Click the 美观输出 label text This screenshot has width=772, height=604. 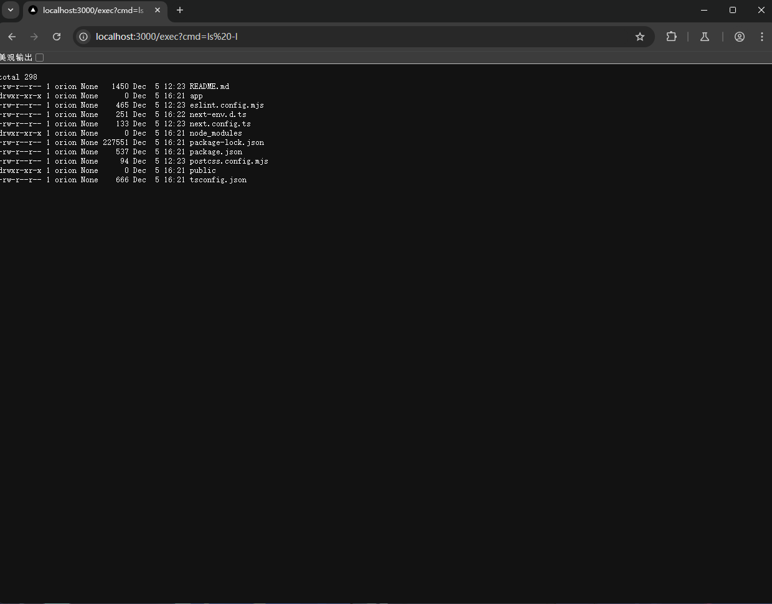coord(16,57)
